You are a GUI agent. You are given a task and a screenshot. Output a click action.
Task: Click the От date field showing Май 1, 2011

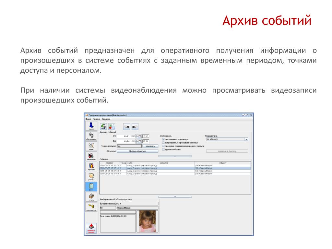126,136
